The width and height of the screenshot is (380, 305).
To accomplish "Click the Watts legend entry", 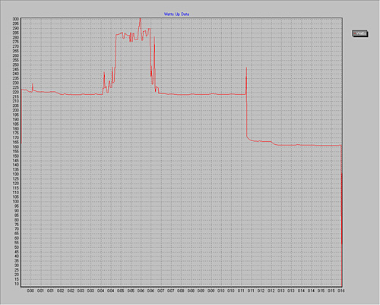I will tap(360, 33).
